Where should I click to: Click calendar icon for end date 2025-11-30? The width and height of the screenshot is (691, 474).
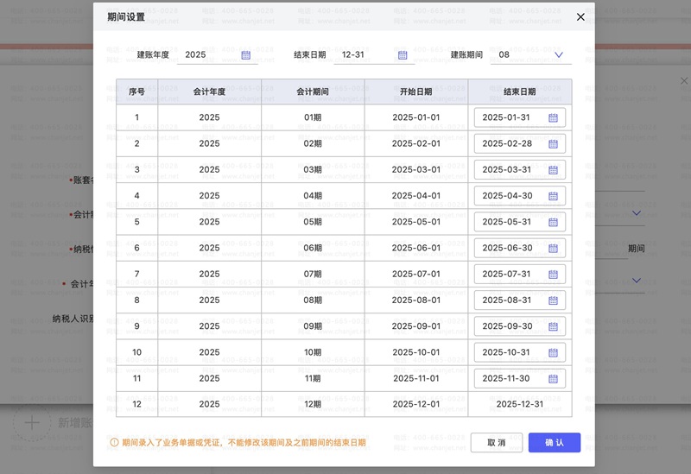pyautogui.click(x=553, y=379)
